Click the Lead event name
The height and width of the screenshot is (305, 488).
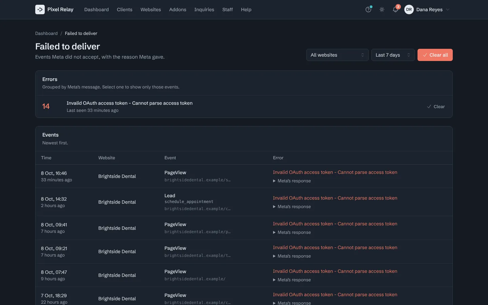[170, 196]
